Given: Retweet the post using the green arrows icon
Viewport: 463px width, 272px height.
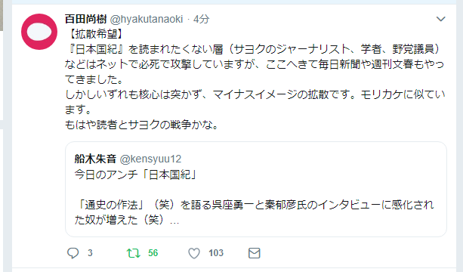Looking at the screenshot, I should (x=134, y=253).
